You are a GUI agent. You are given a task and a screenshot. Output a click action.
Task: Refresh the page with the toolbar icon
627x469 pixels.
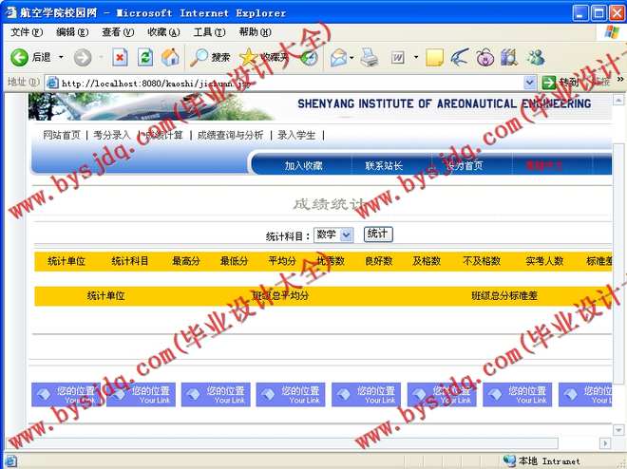145,57
